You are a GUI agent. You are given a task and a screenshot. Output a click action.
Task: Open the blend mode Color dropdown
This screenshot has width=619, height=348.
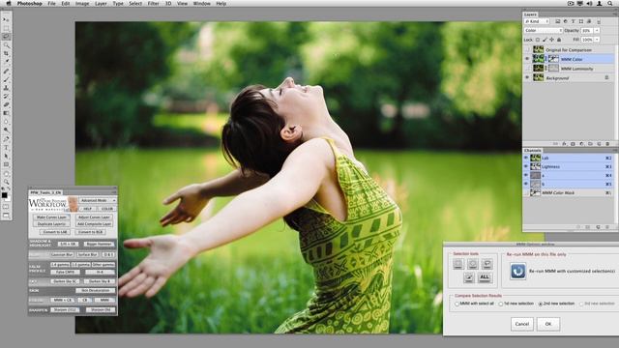(x=544, y=30)
